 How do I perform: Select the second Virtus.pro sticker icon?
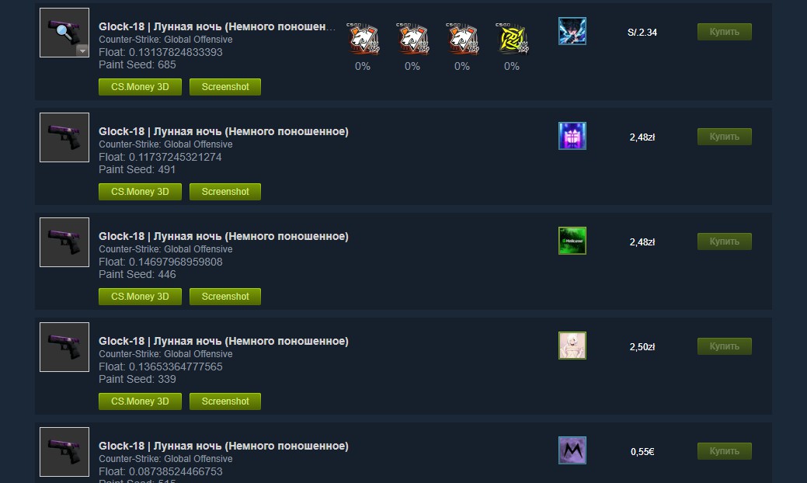tap(412, 39)
